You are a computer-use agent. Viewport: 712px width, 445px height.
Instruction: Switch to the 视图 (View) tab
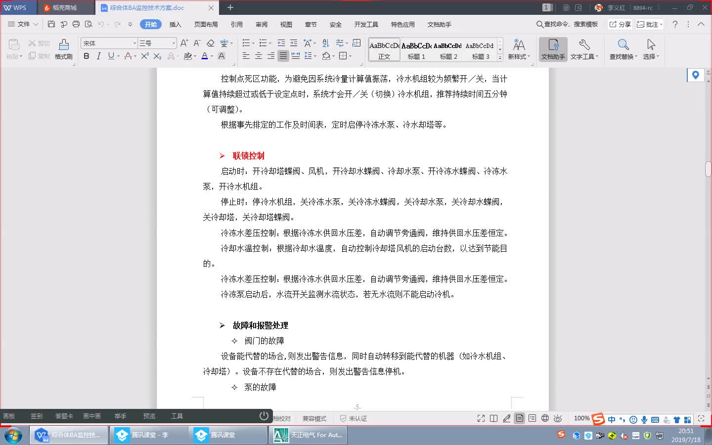pyautogui.click(x=286, y=24)
